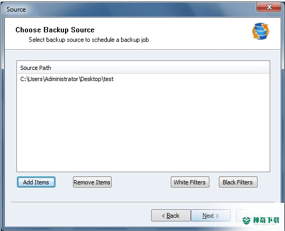
Task: Go to previous step with Back
Action: [x=171, y=216]
